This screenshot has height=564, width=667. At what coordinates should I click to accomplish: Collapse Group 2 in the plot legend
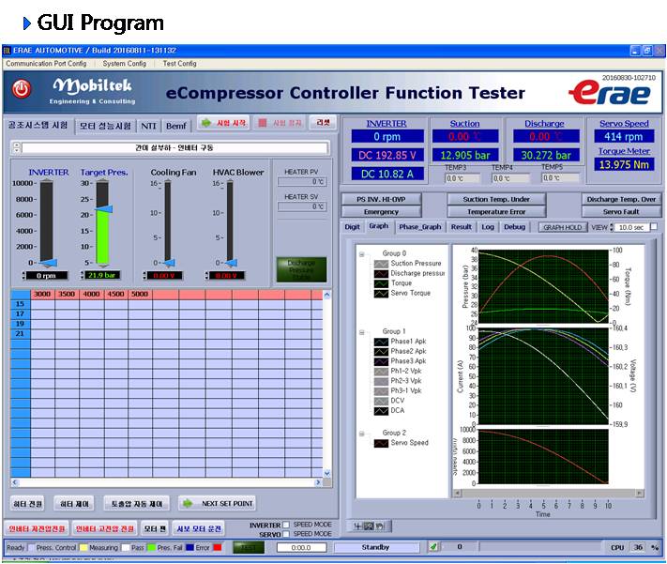[x=361, y=434]
